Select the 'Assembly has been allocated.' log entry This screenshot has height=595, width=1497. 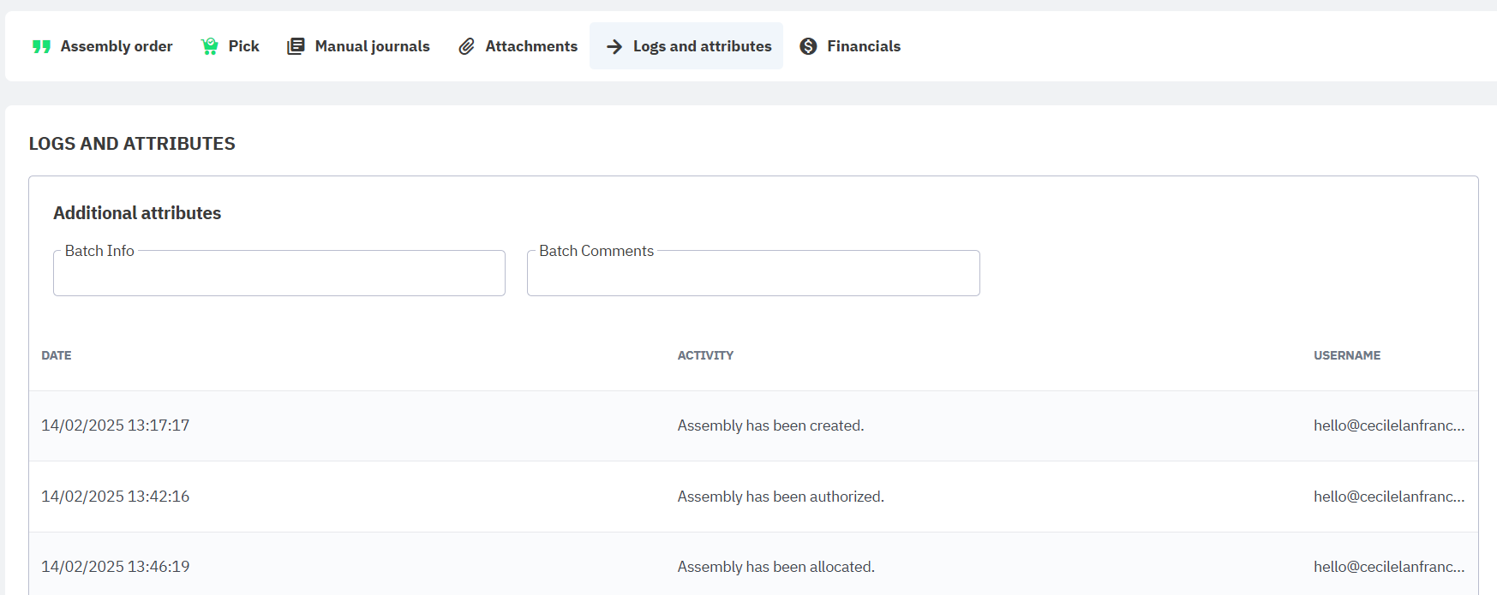pyautogui.click(x=775, y=567)
